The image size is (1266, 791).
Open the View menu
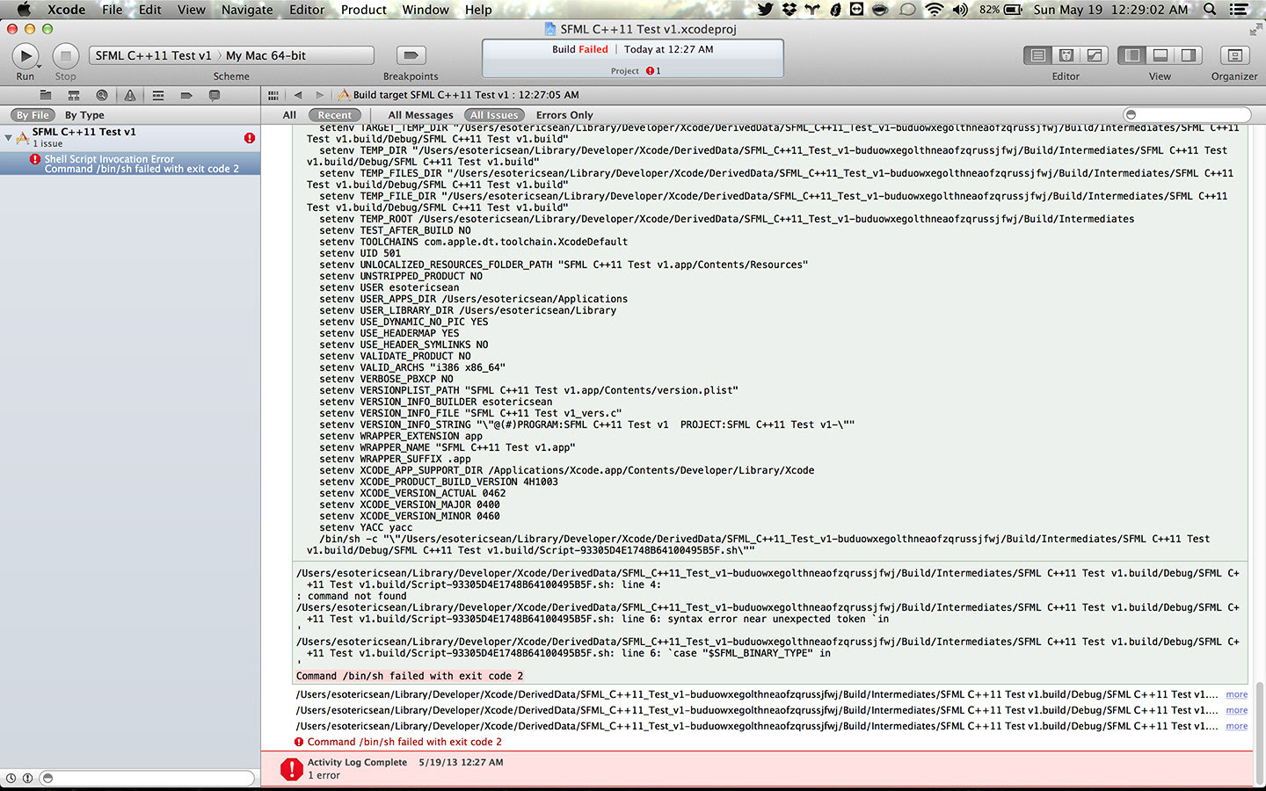point(191,10)
